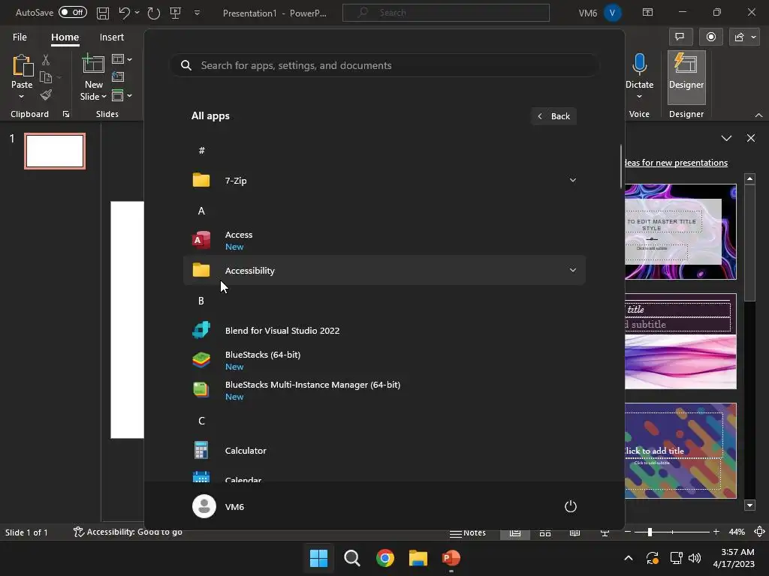Open the Comments pane icon
This screenshot has width=769, height=576.
click(680, 37)
